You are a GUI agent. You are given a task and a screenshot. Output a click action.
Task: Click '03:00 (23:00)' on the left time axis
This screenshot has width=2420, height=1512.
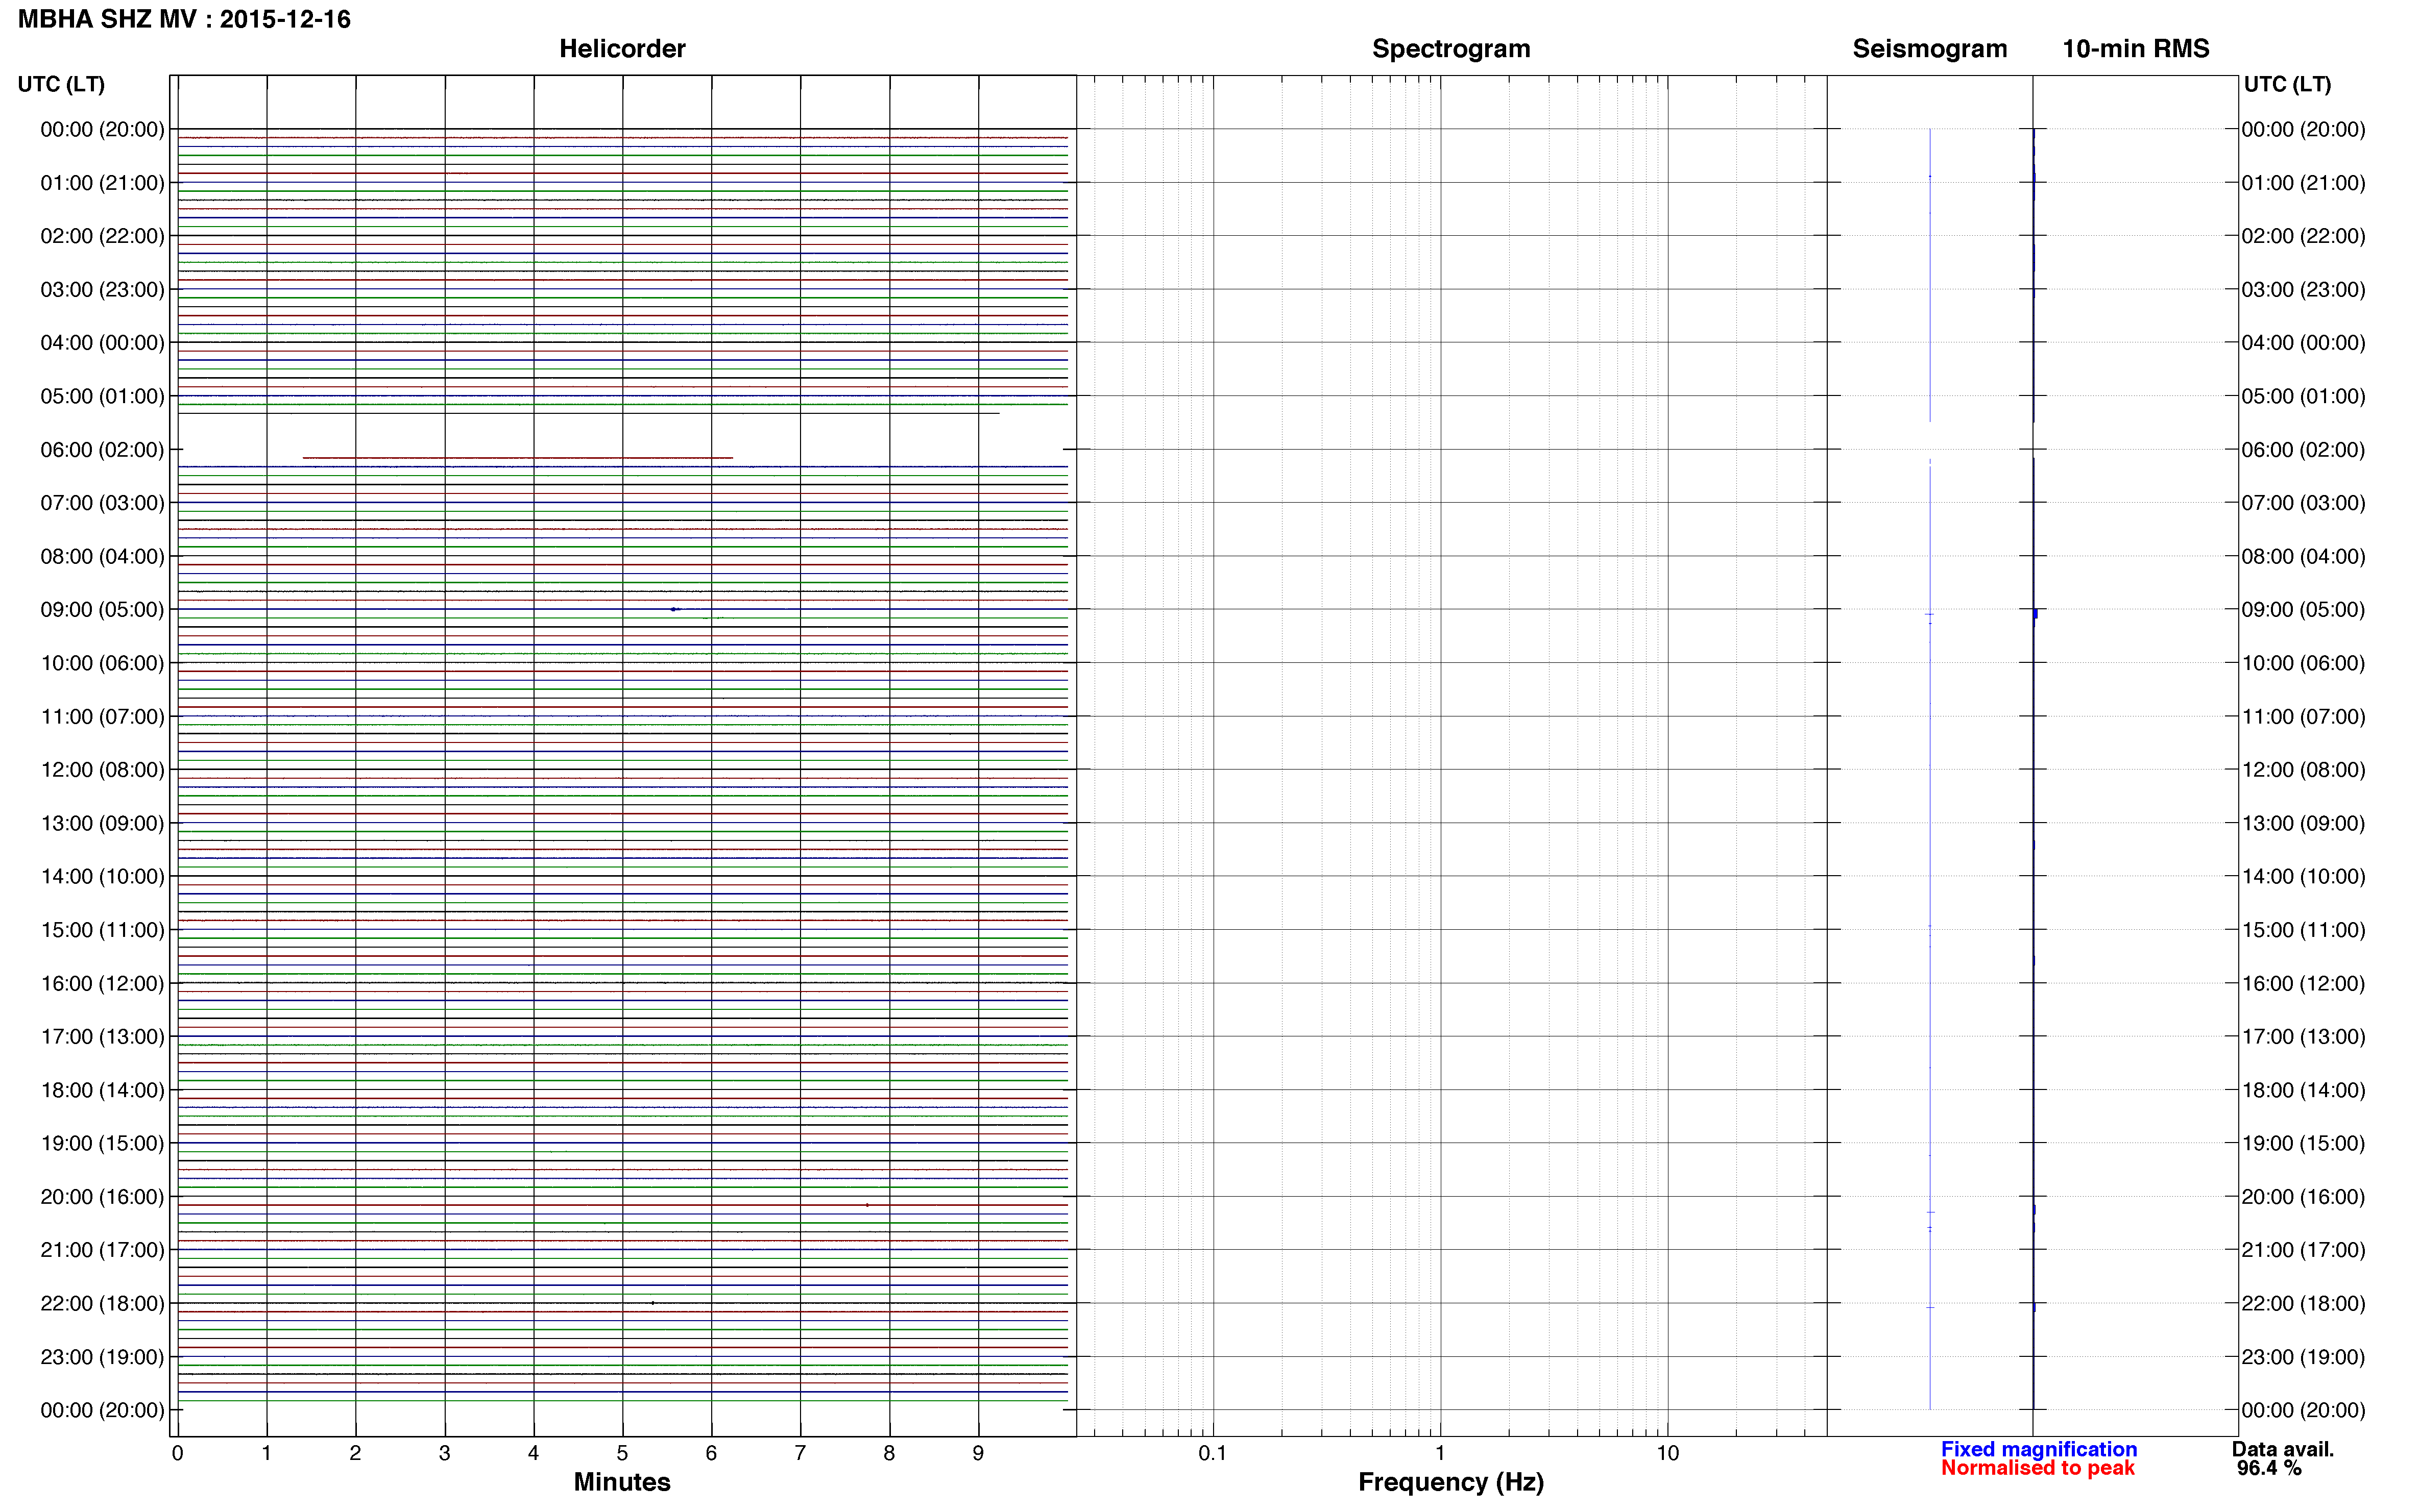(x=102, y=290)
